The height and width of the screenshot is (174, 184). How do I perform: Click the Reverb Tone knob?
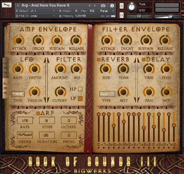point(124,69)
